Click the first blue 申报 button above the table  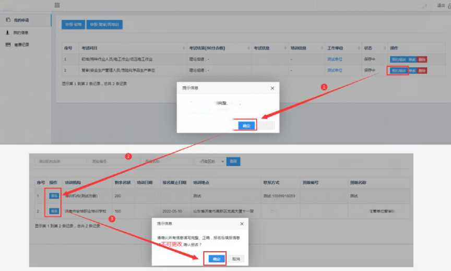click(x=73, y=25)
